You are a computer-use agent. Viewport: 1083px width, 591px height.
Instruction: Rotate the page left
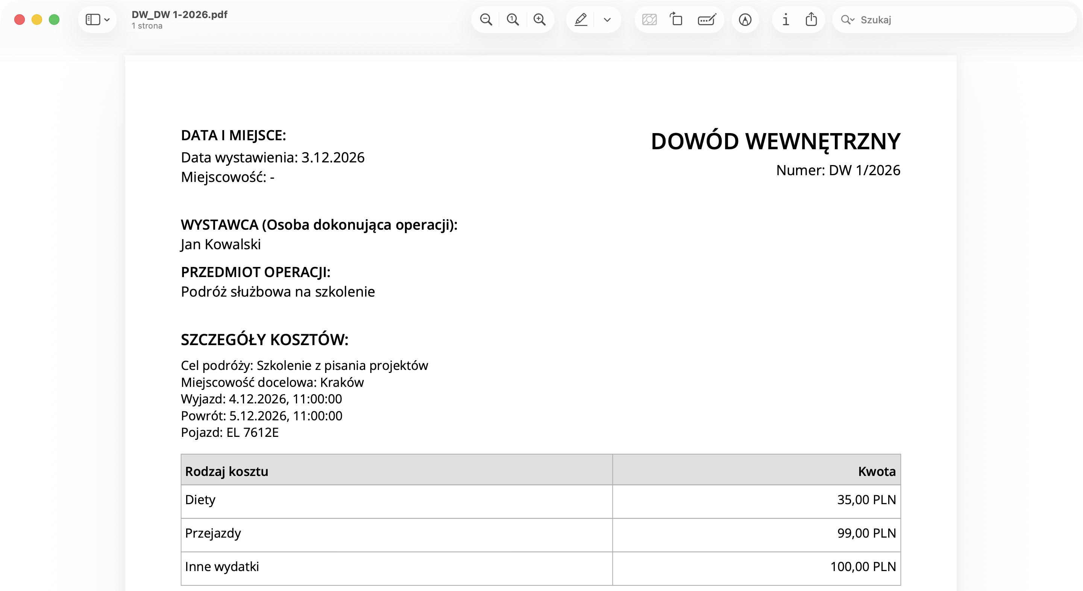coord(677,19)
